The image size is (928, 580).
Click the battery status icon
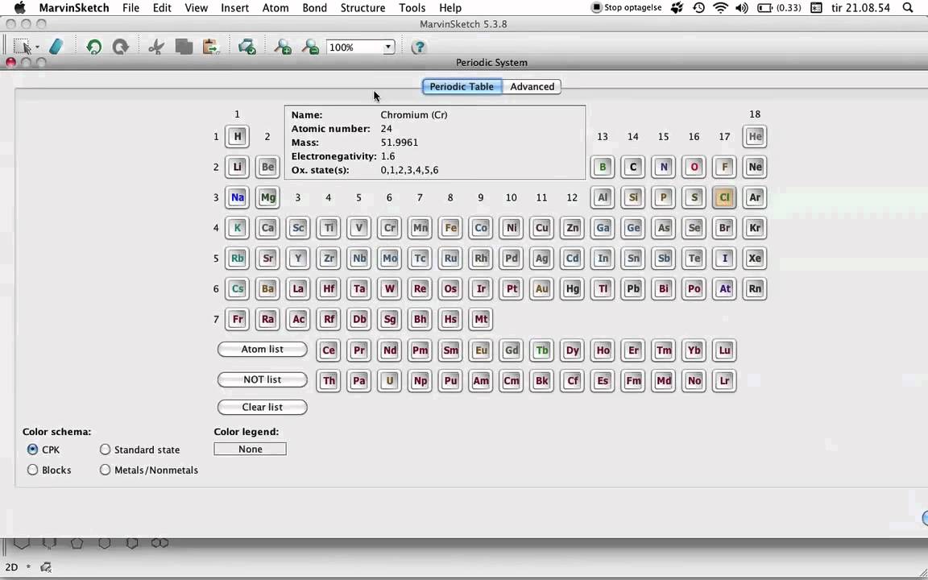(x=764, y=8)
